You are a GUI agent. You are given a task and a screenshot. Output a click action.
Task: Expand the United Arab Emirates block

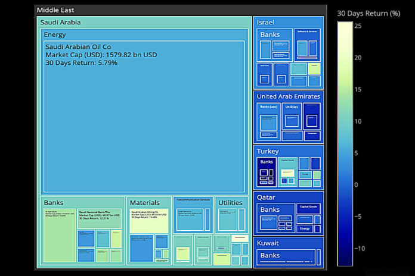click(289, 96)
